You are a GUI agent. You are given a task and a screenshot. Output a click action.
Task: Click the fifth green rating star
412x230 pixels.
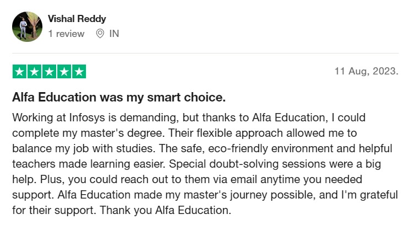pyautogui.click(x=79, y=72)
